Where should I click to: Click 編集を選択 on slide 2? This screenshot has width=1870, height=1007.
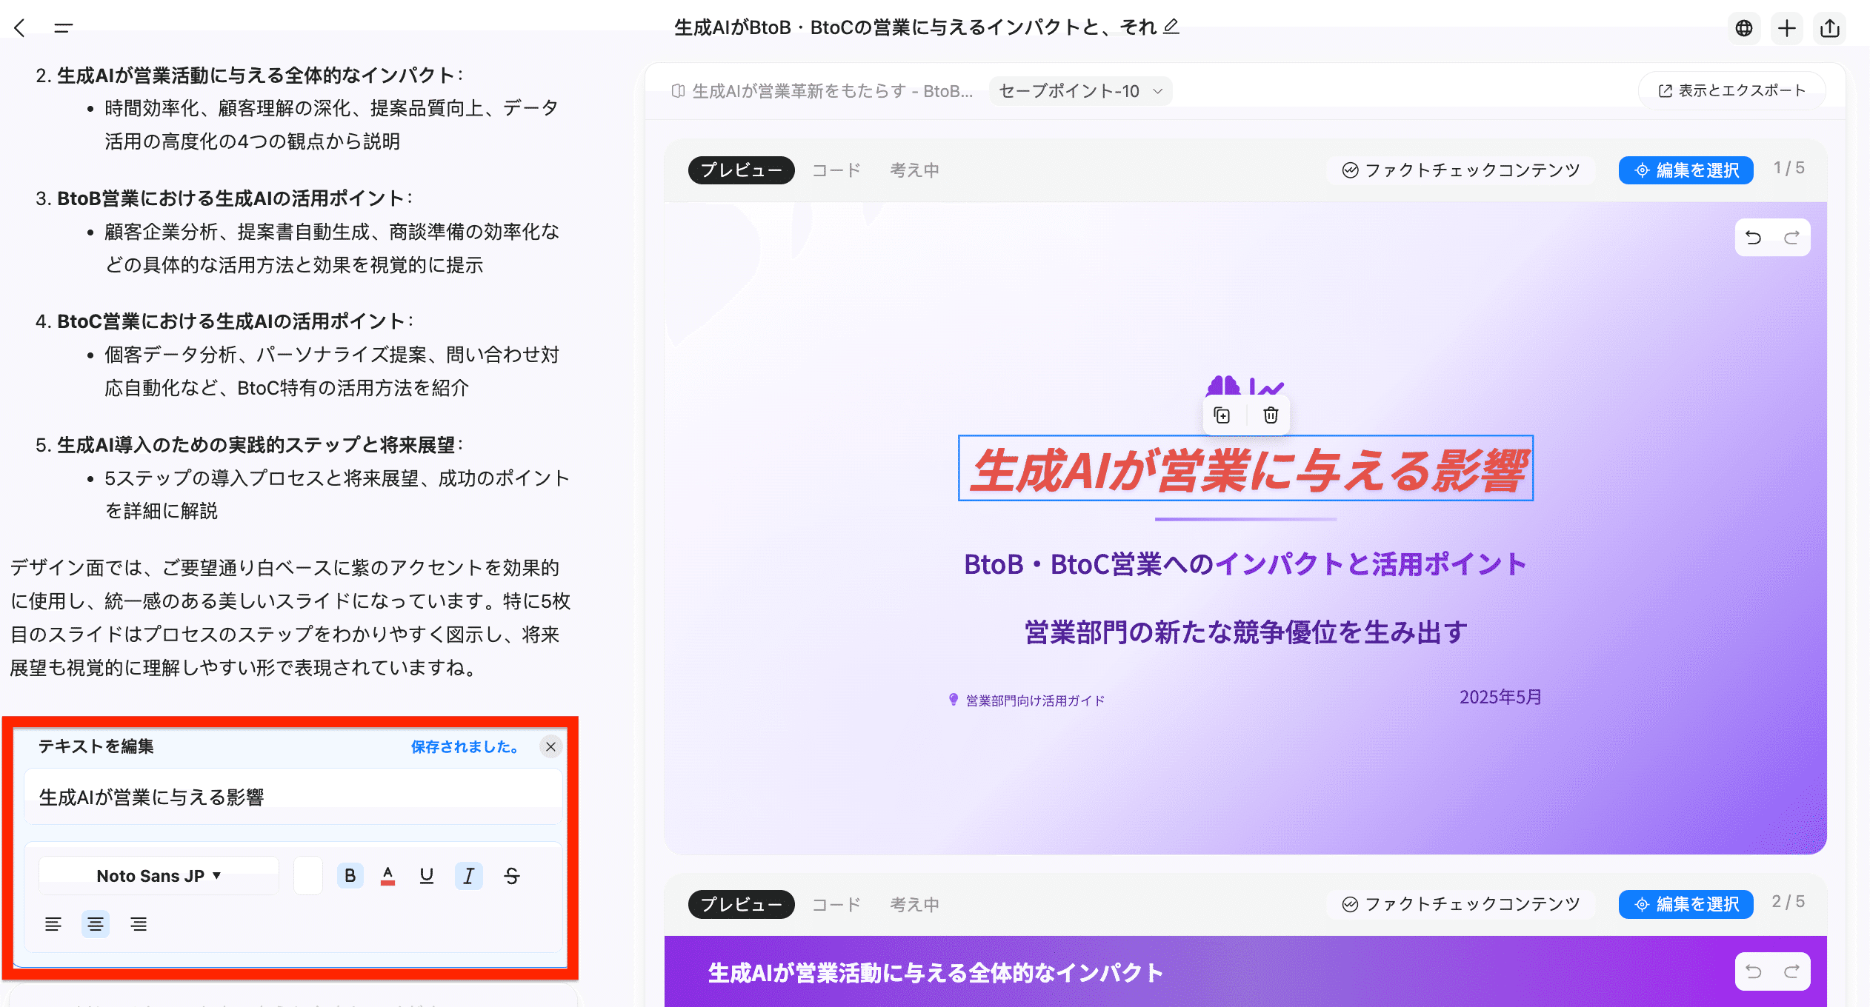1686,904
